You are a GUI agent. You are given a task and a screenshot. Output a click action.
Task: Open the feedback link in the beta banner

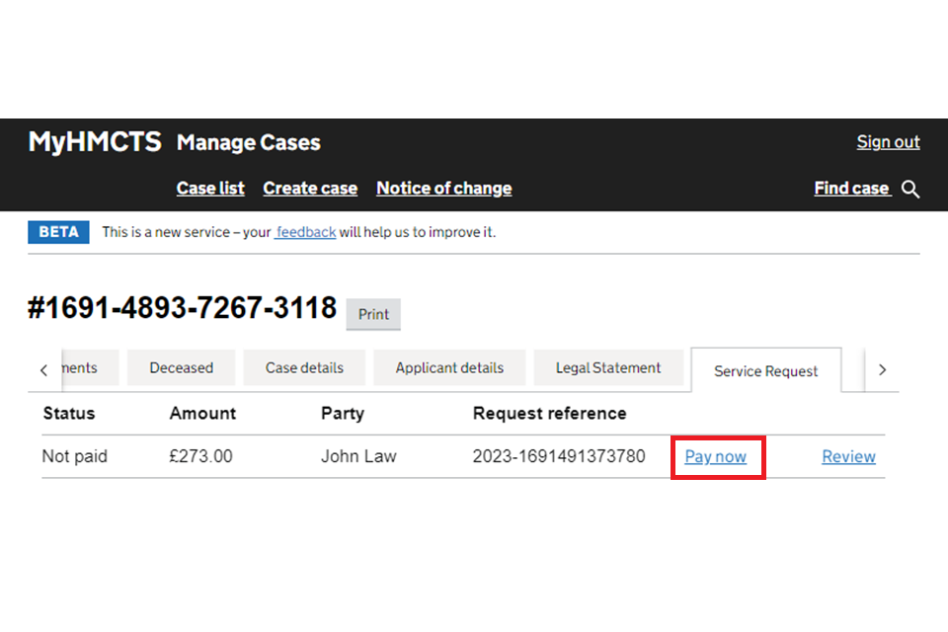click(x=305, y=233)
